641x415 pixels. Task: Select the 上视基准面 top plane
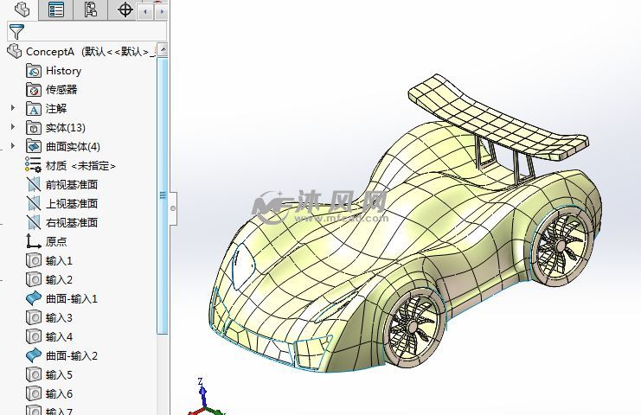pyautogui.click(x=72, y=203)
